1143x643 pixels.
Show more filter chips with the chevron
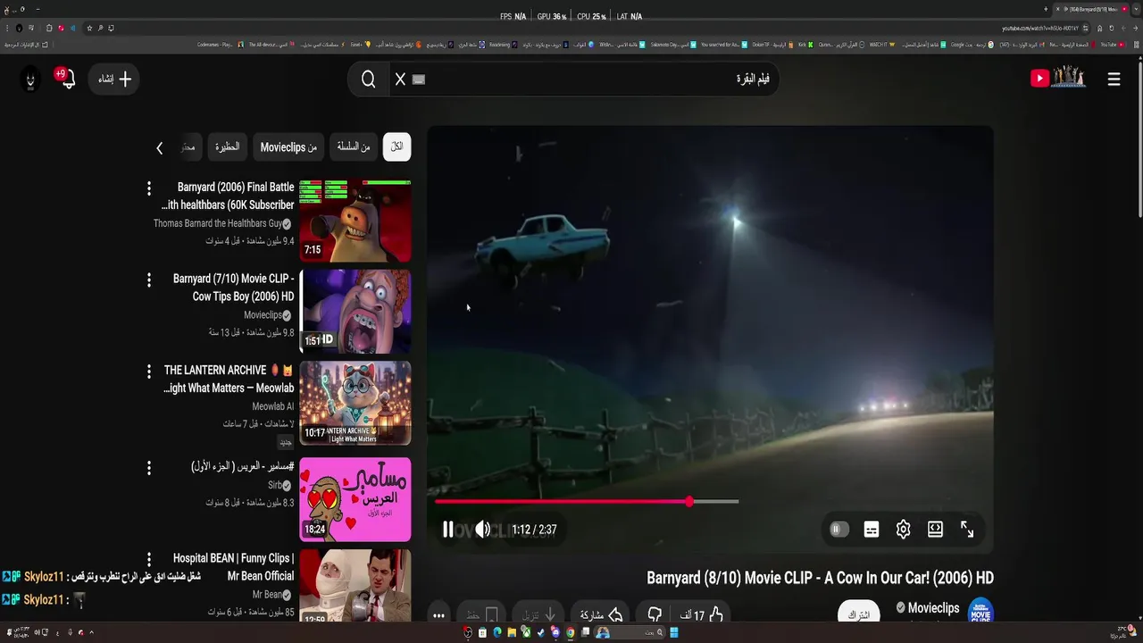click(x=159, y=147)
